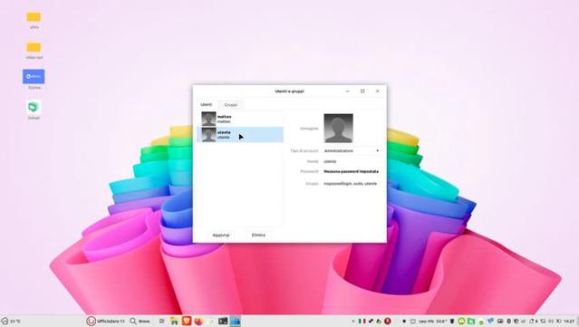This screenshot has width=579, height=327.
Task: Click the 'Nessuna password impostata' password field
Action: 351,171
